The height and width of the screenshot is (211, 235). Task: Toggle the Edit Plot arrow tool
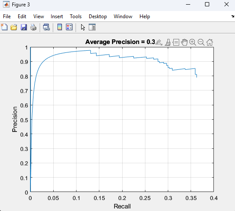(83, 27)
